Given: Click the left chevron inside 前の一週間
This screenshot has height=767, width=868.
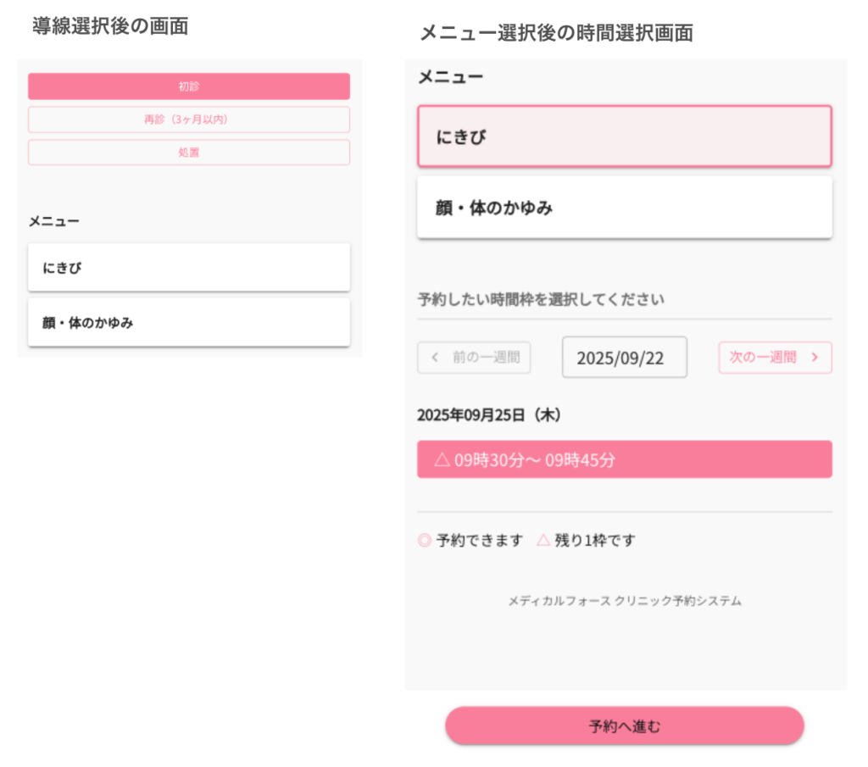Looking at the screenshot, I should click(x=435, y=358).
